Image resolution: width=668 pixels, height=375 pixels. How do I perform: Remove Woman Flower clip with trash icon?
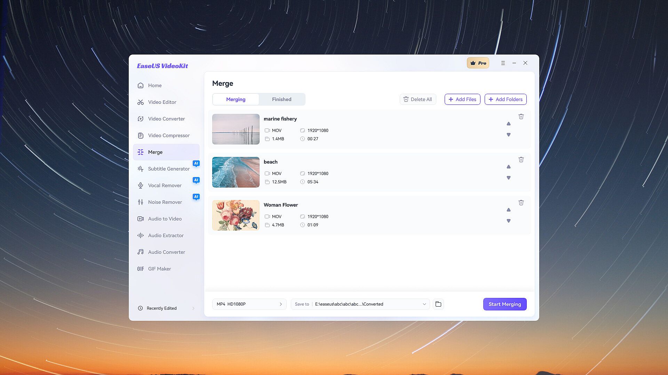coord(521,203)
